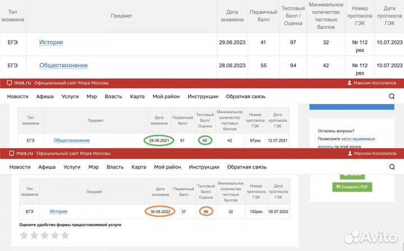
Task: Select Новости in the lower mos.ru menu
Action: point(20,167)
